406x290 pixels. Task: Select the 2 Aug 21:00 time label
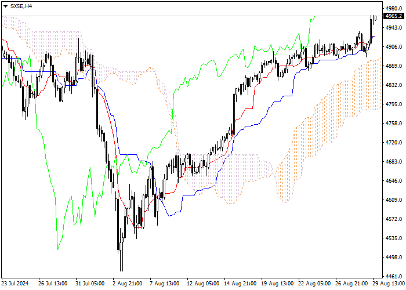tap(128, 283)
